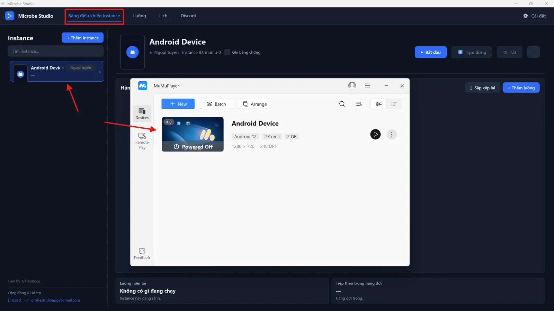Click the 2 Cores tag
Screen dimensions: 554x311
[272, 137]
